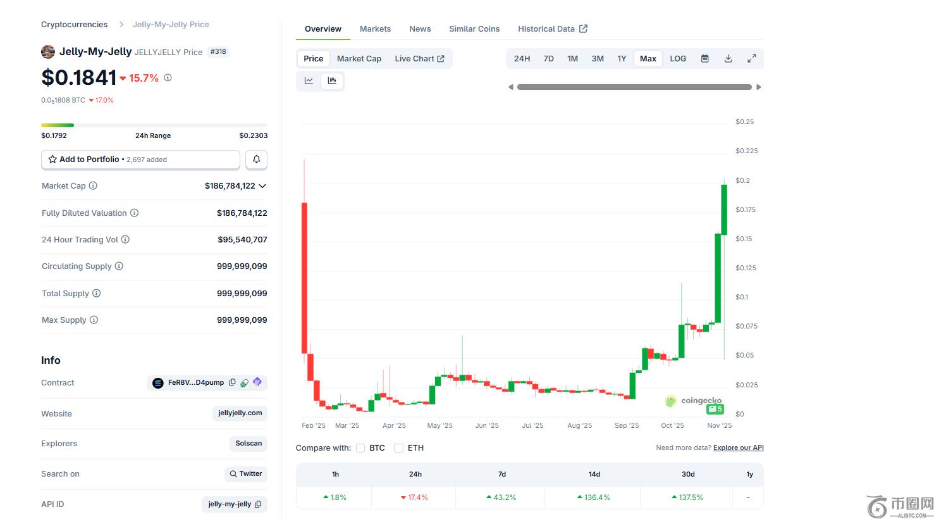
Task: Download the chart data
Action: (x=728, y=58)
